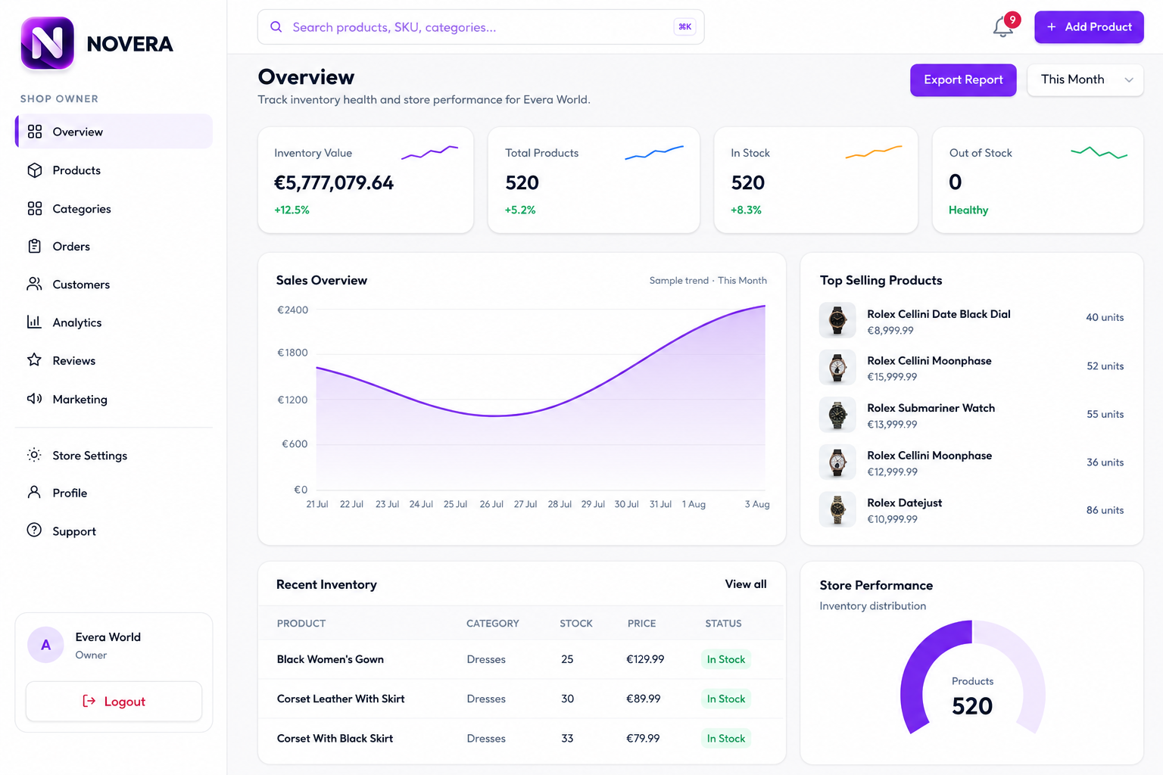The height and width of the screenshot is (775, 1163).
Task: Click the 86 units label
Action: tap(1105, 510)
